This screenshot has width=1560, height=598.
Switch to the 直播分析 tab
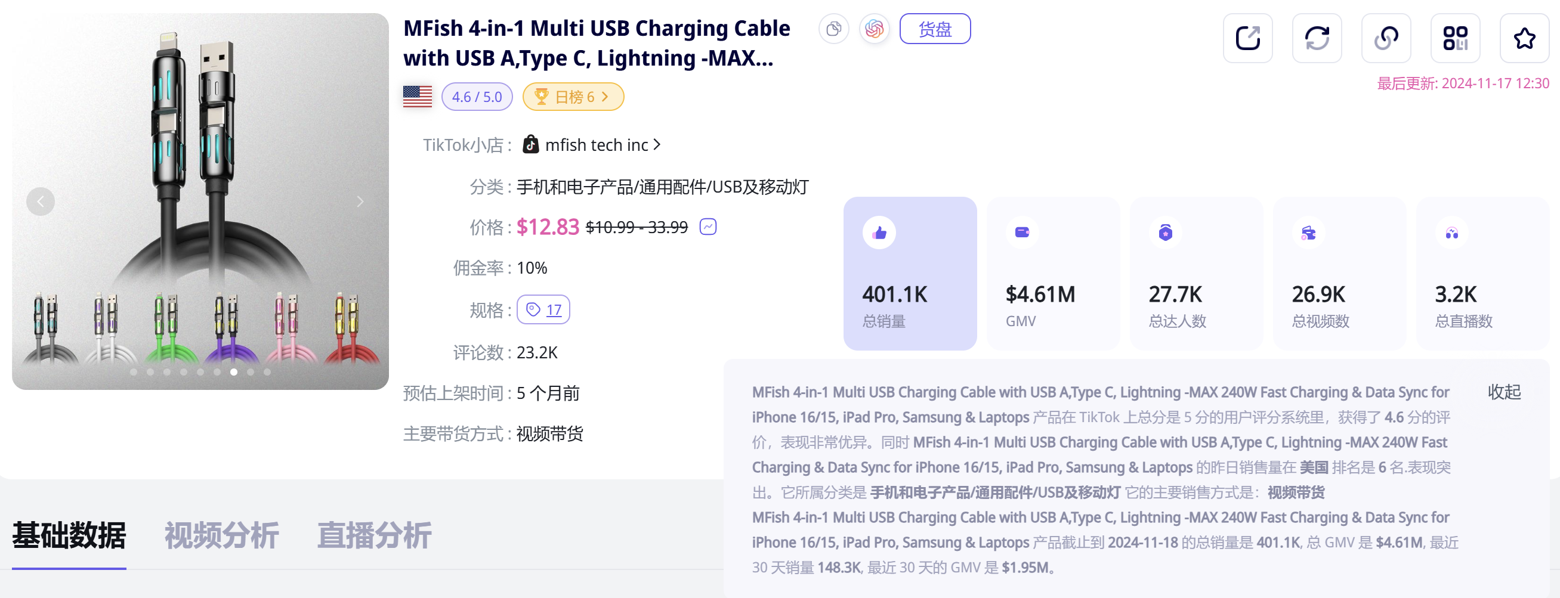pyautogui.click(x=374, y=535)
